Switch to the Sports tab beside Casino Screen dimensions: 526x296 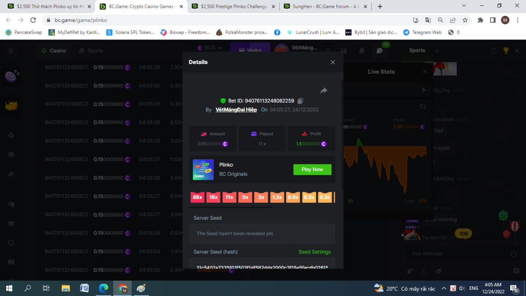tap(91, 50)
